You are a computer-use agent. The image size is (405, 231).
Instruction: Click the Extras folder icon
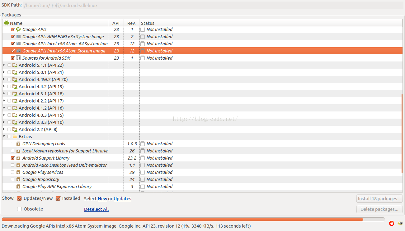[15, 137]
